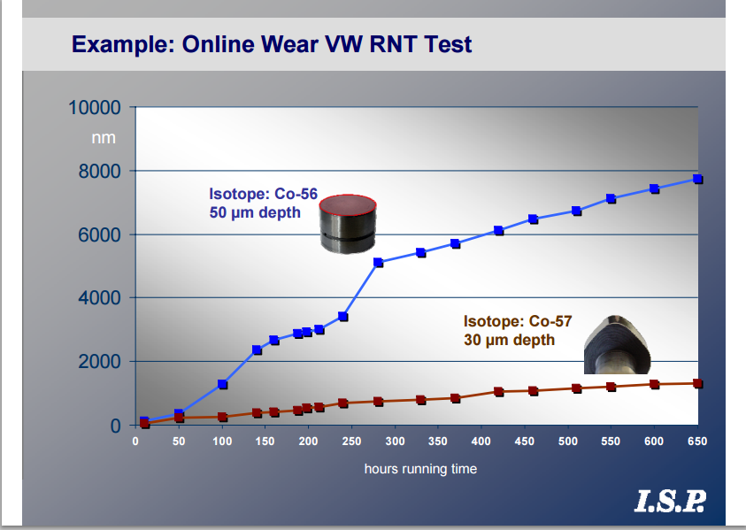Click the 200 x-axis tick label
The height and width of the screenshot is (530, 746).
(308, 442)
